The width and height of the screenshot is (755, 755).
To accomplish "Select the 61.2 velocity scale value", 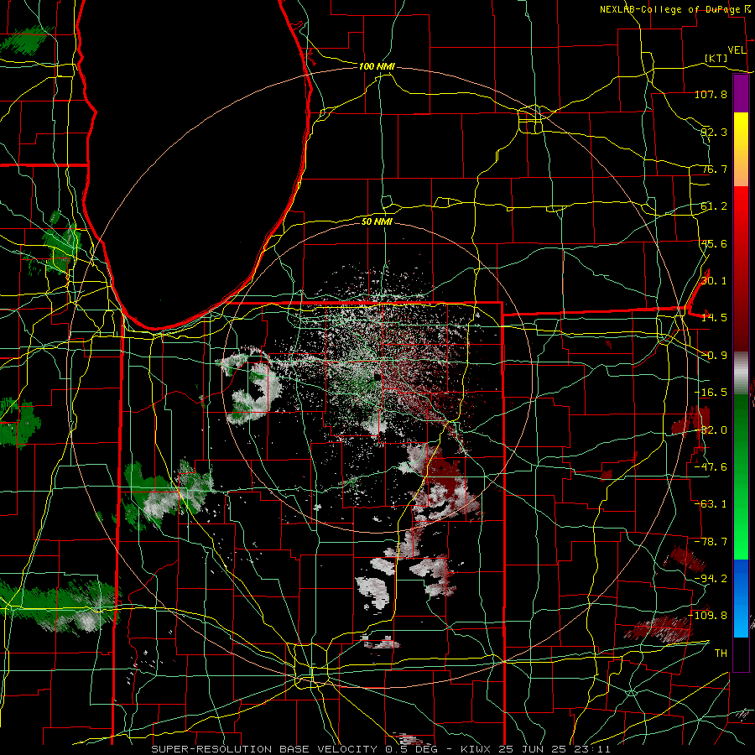I will coord(714,206).
